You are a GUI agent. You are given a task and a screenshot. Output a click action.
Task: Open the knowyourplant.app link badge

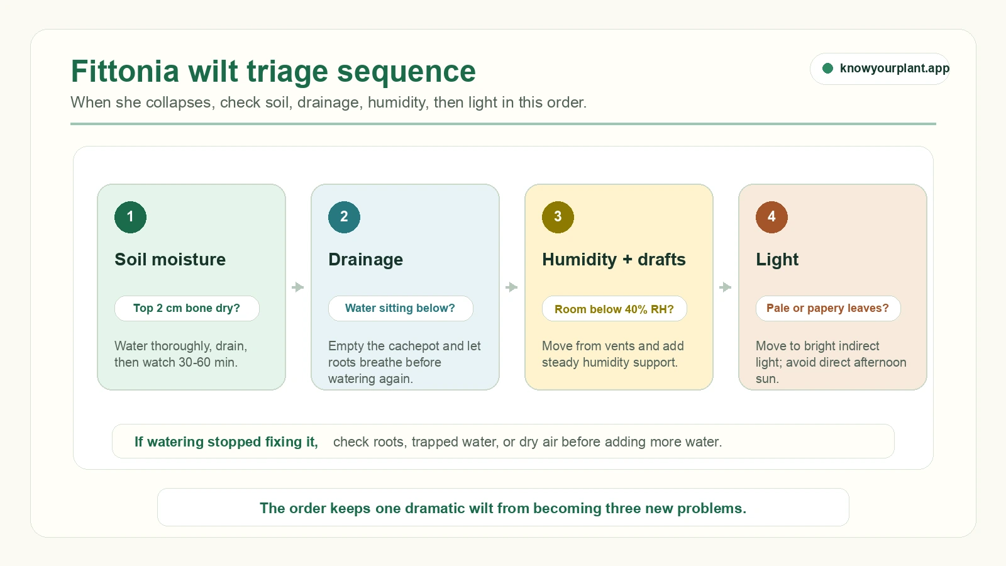click(880, 69)
